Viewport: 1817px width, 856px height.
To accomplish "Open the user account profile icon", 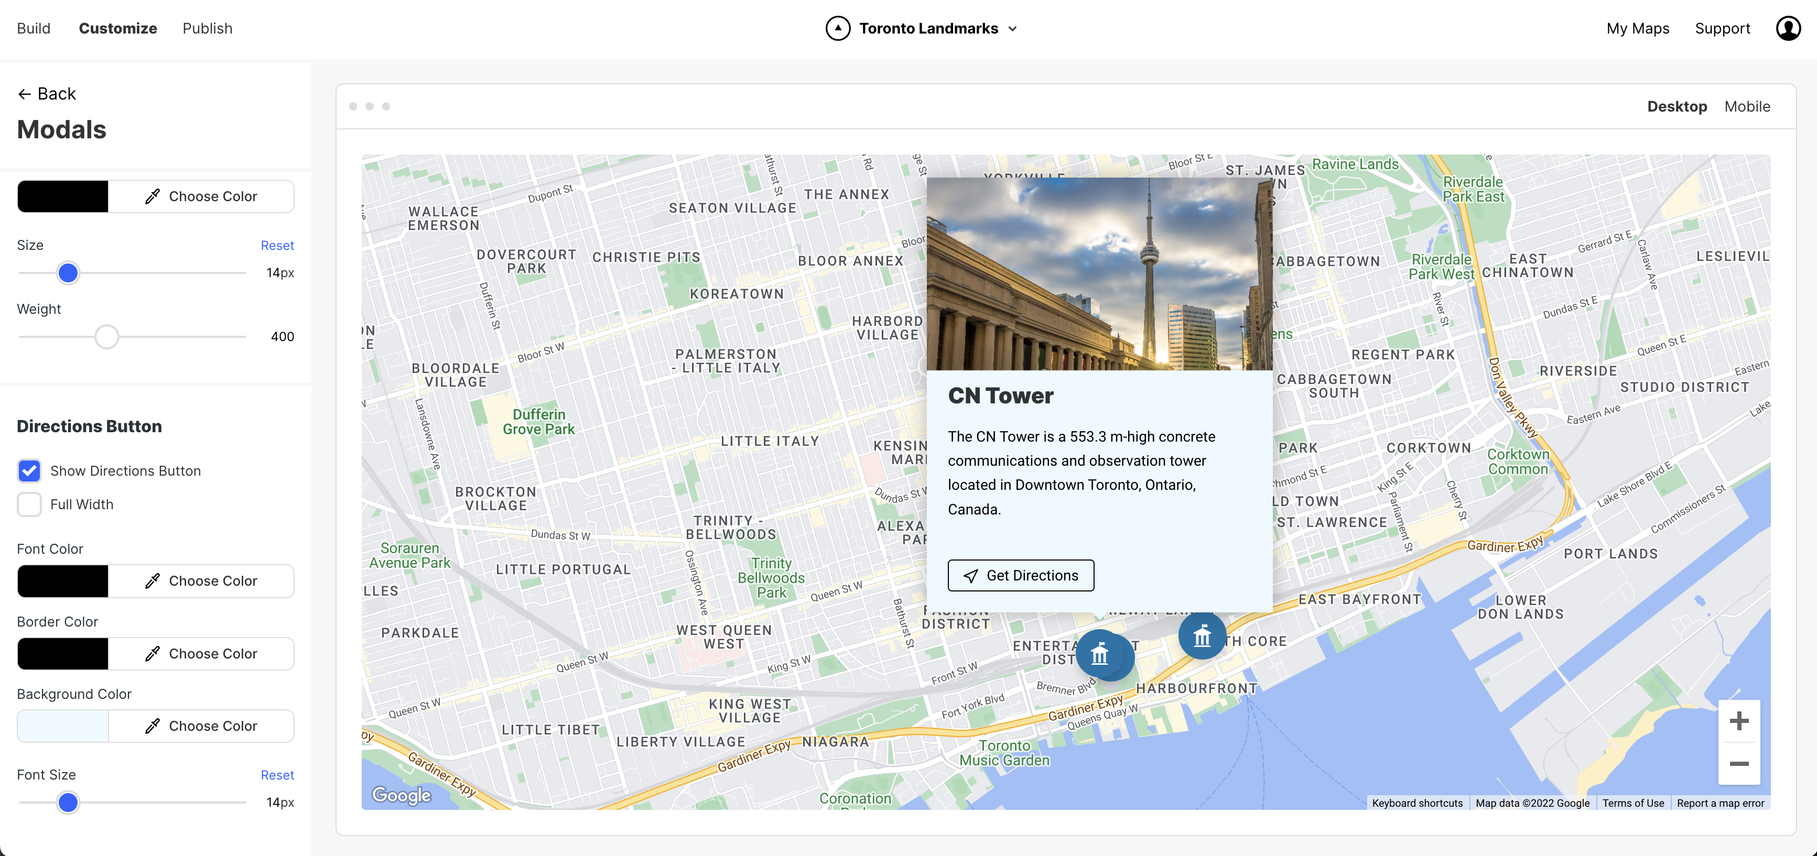I will [x=1788, y=28].
